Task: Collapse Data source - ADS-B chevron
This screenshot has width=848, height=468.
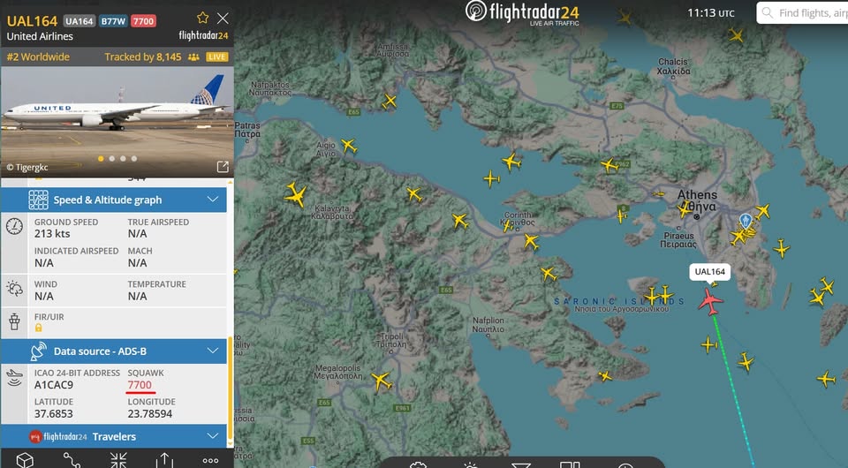Action: [213, 351]
